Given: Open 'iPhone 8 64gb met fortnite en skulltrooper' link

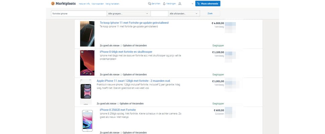Looking at the screenshot, I should 126,52.
